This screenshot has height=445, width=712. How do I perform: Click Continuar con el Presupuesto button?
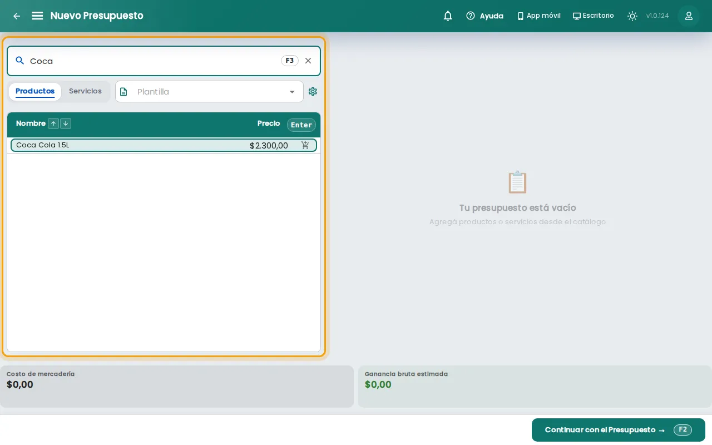619,430
